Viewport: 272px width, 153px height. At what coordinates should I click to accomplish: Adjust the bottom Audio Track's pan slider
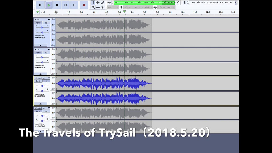click(x=42, y=121)
